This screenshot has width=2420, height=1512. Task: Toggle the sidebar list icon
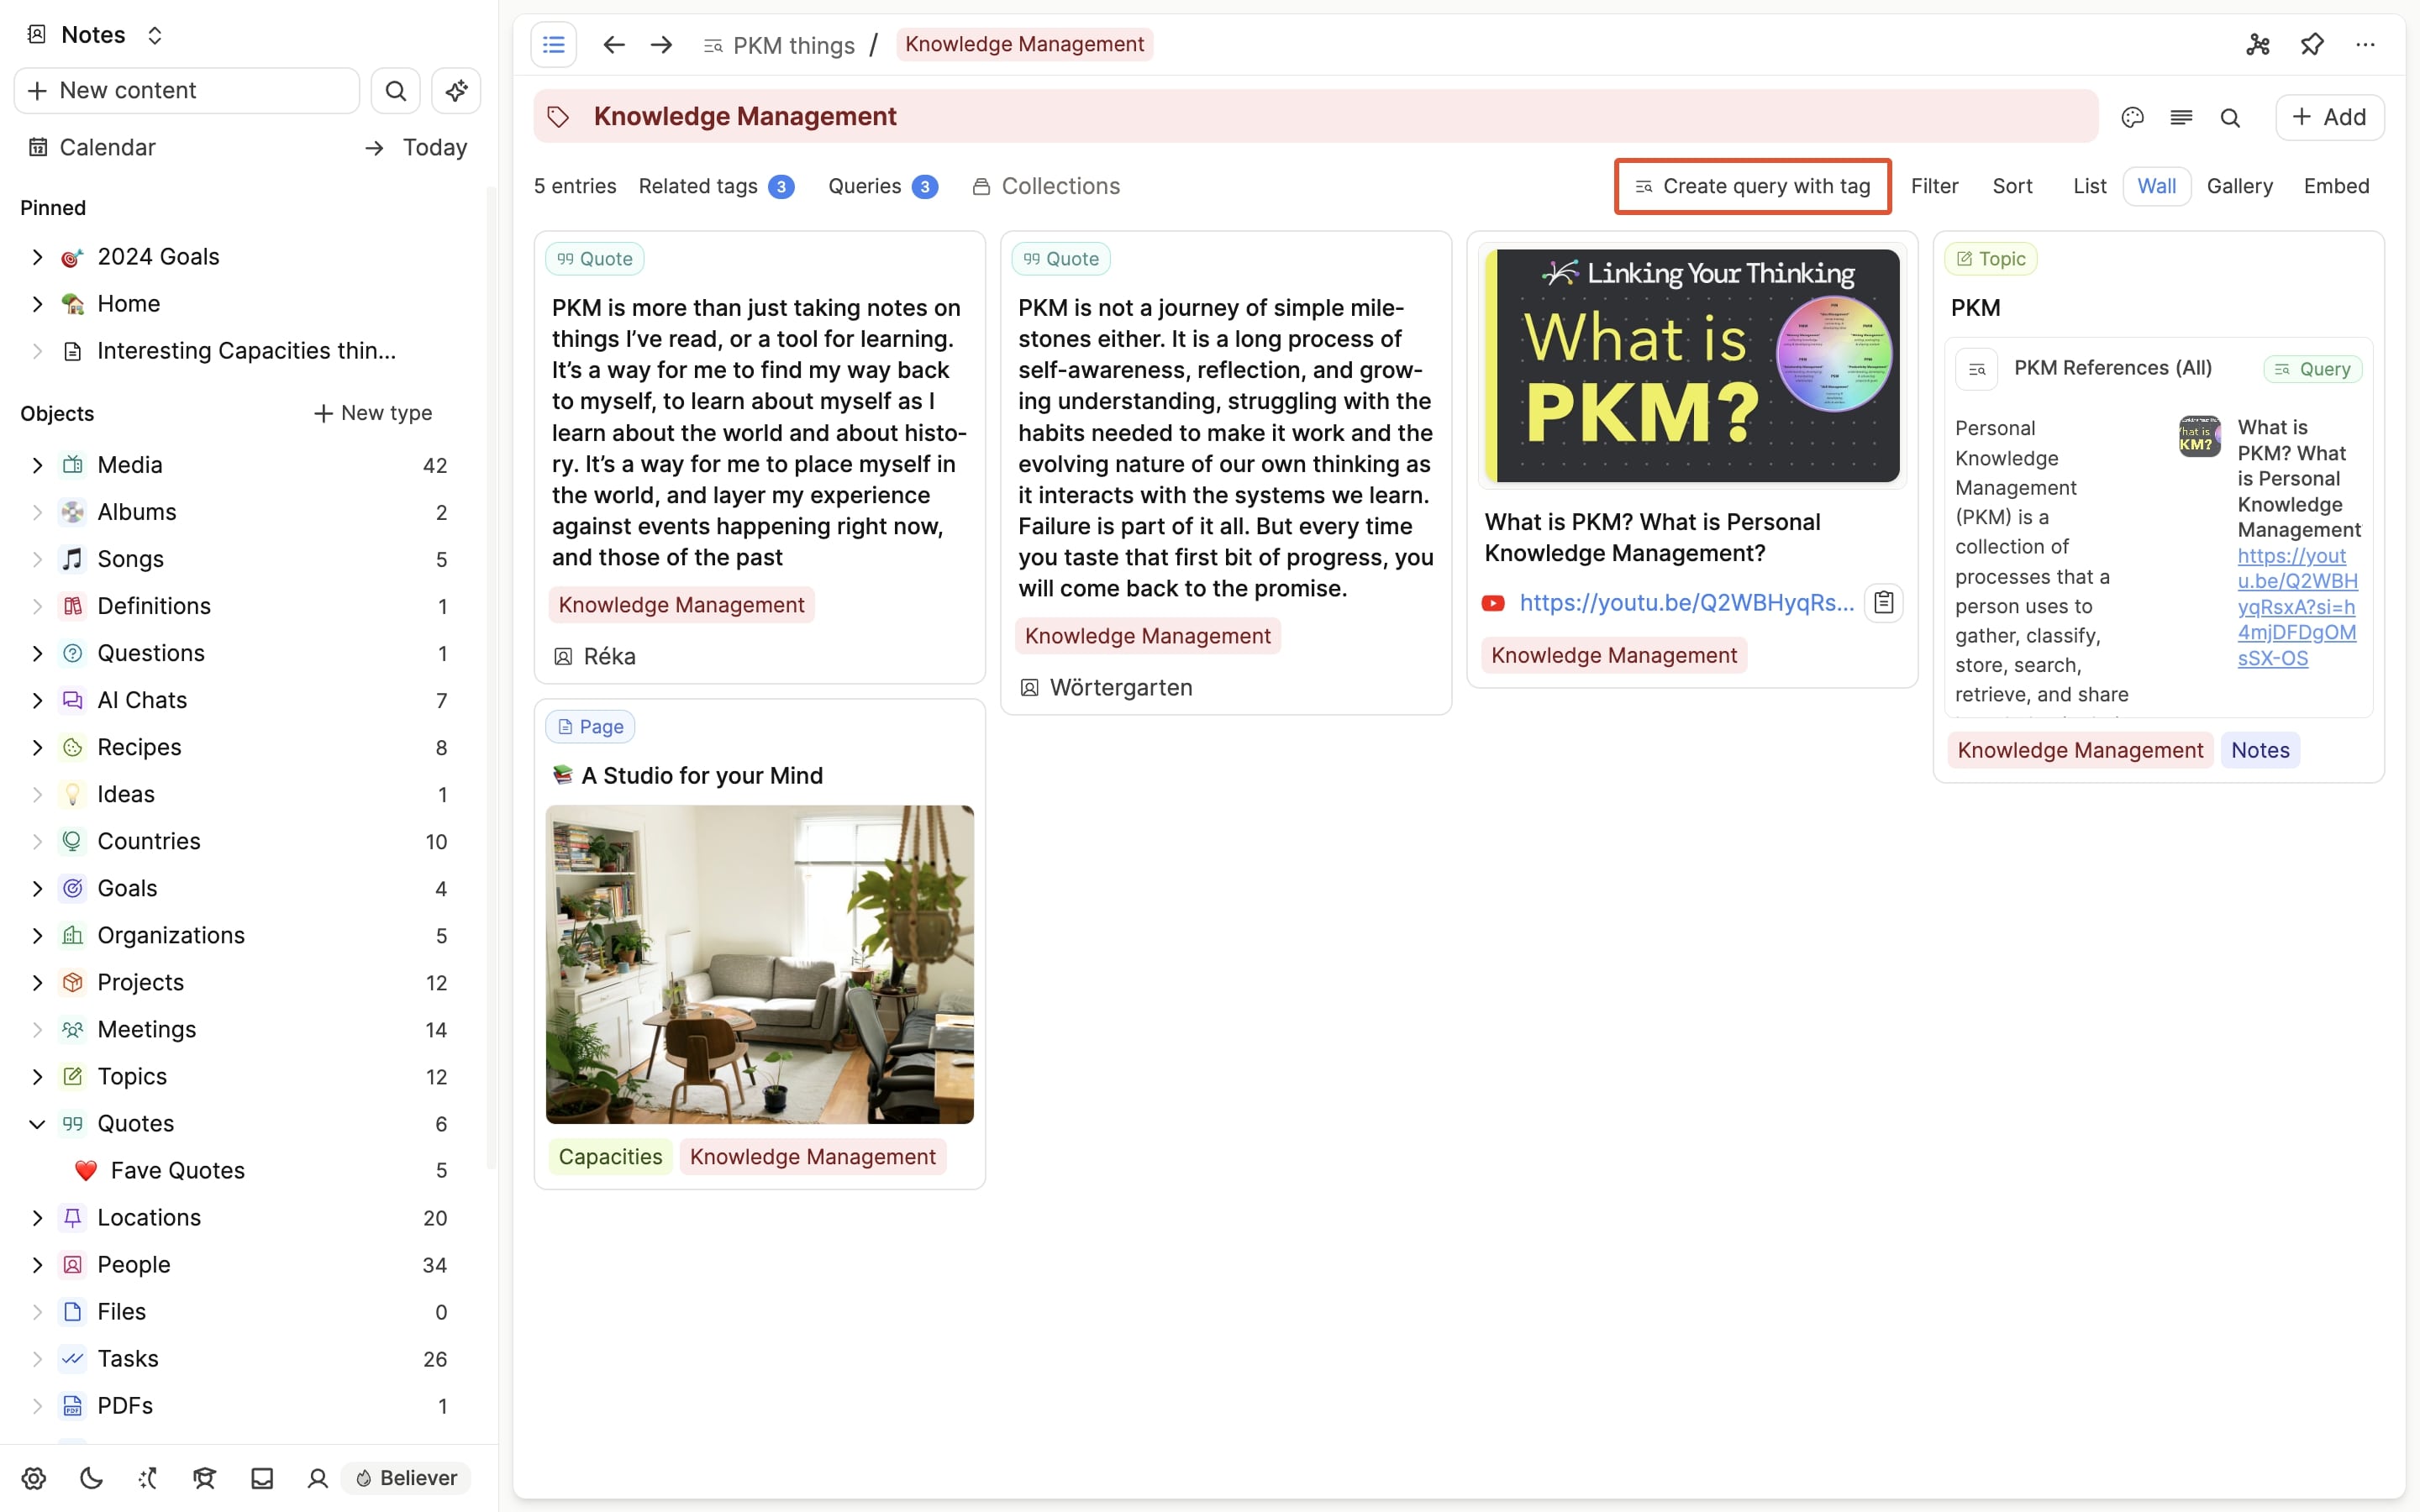click(553, 44)
